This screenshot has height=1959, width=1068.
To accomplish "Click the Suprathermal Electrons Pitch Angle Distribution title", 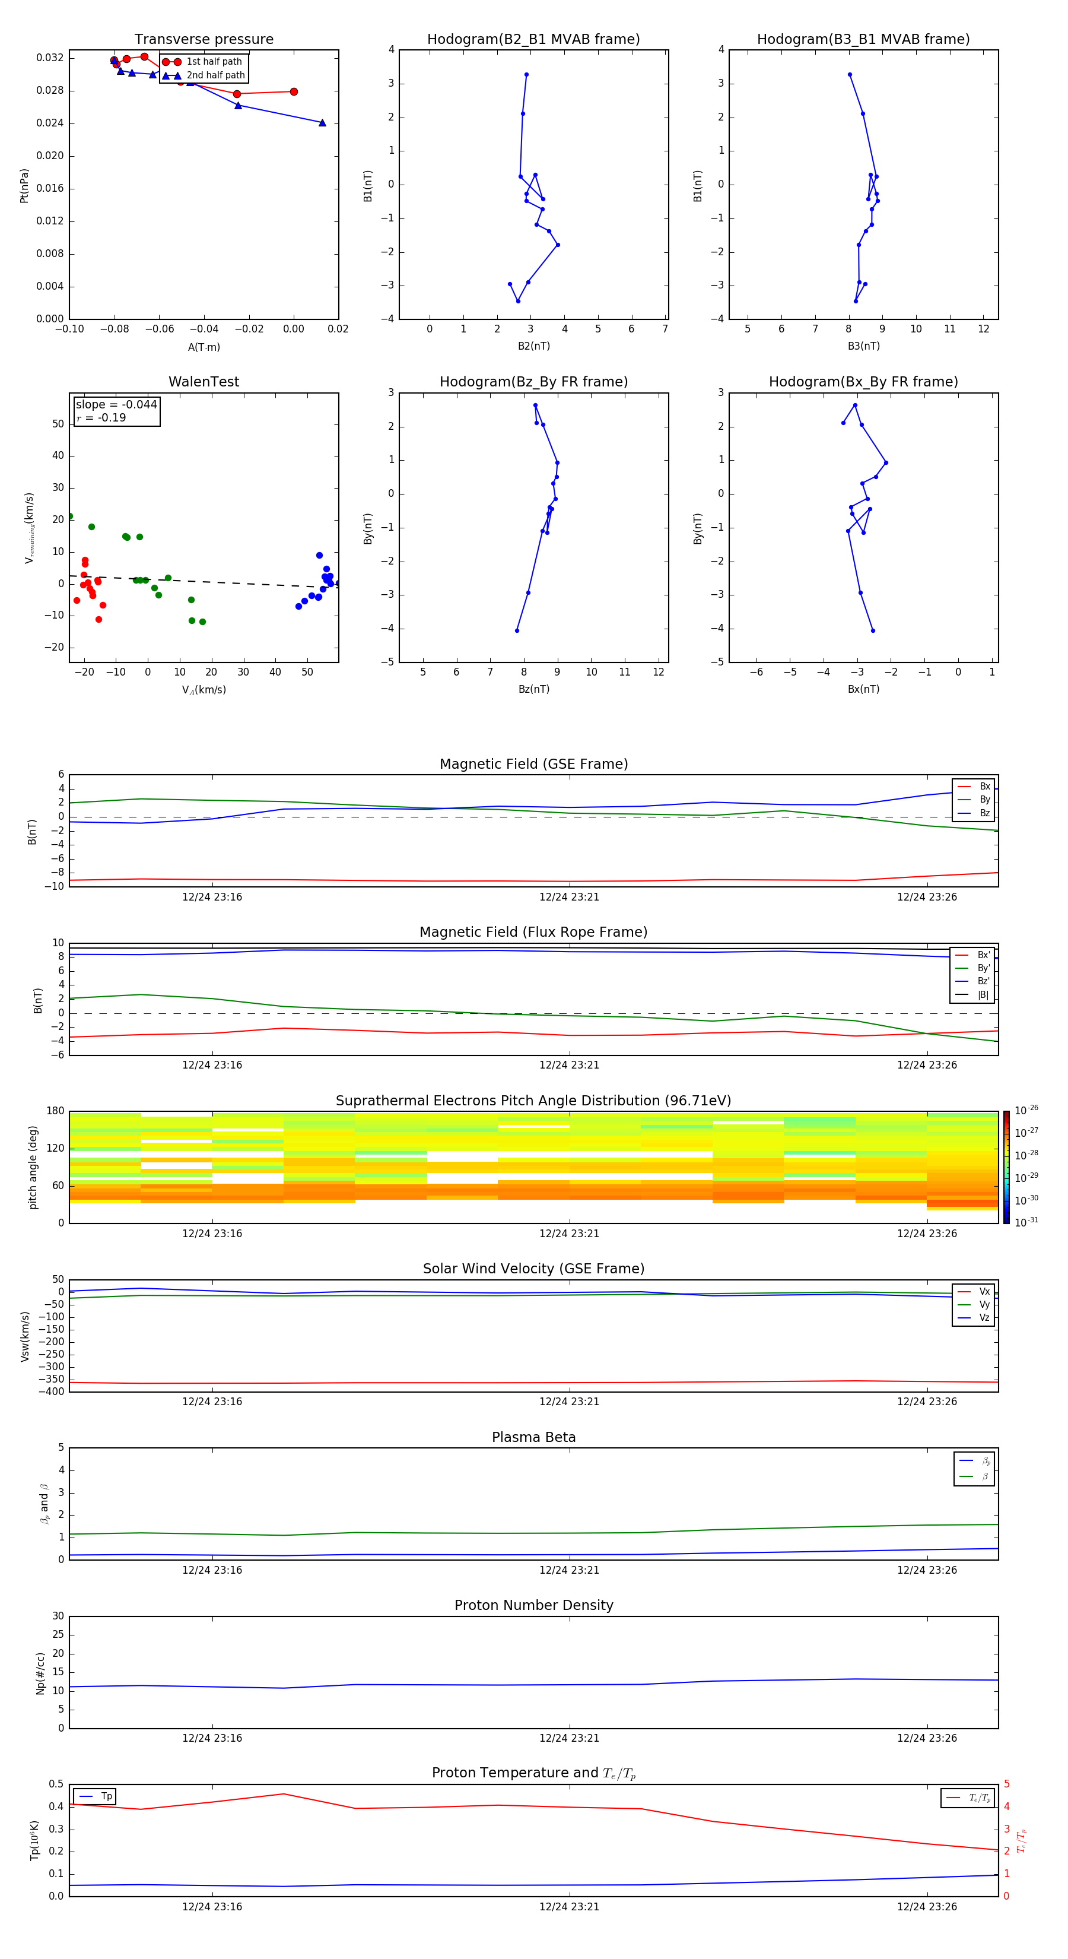I will click(533, 1101).
